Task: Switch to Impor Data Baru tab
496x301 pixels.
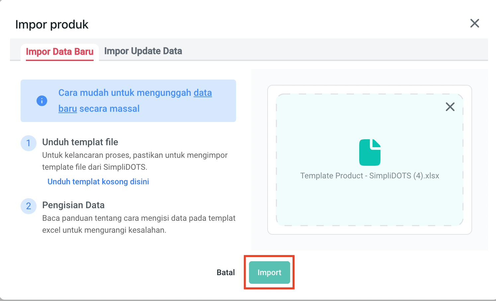Action: (60, 52)
